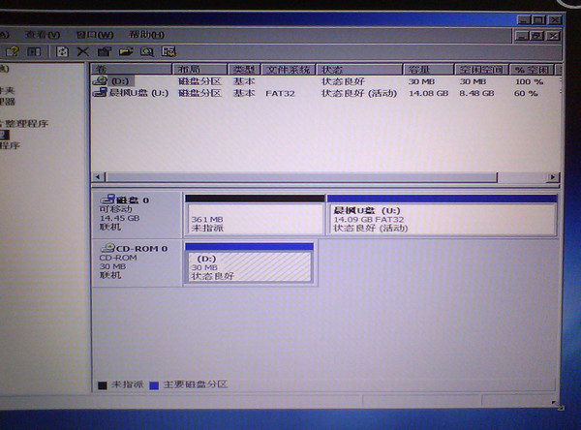Click the blue 主要磁盘分区 legend swatch
Image resolution: width=581 pixels, height=430 pixels.
[154, 384]
